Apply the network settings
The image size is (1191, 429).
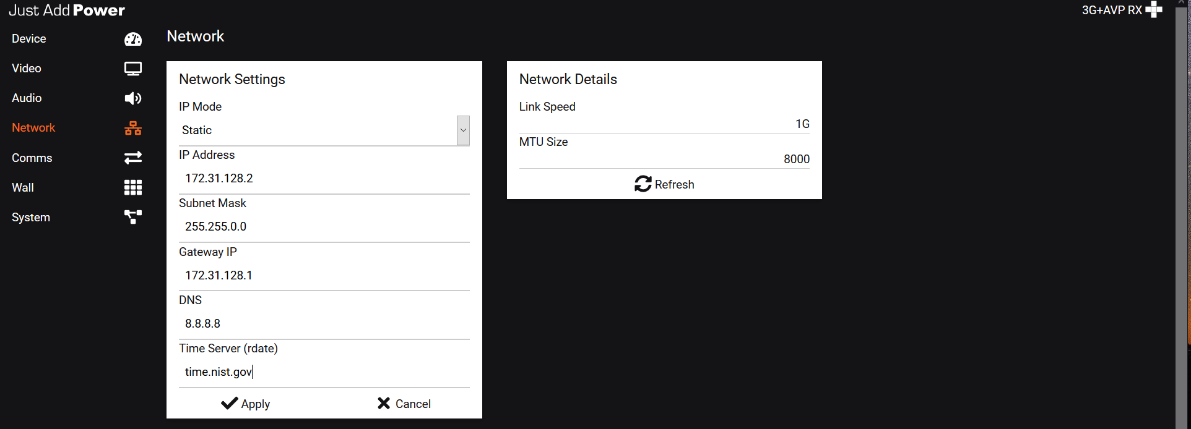click(x=246, y=404)
